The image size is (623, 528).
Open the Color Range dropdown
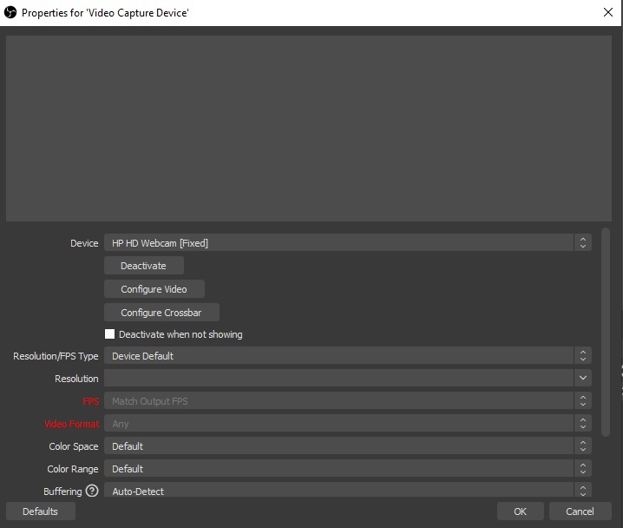tap(348, 469)
